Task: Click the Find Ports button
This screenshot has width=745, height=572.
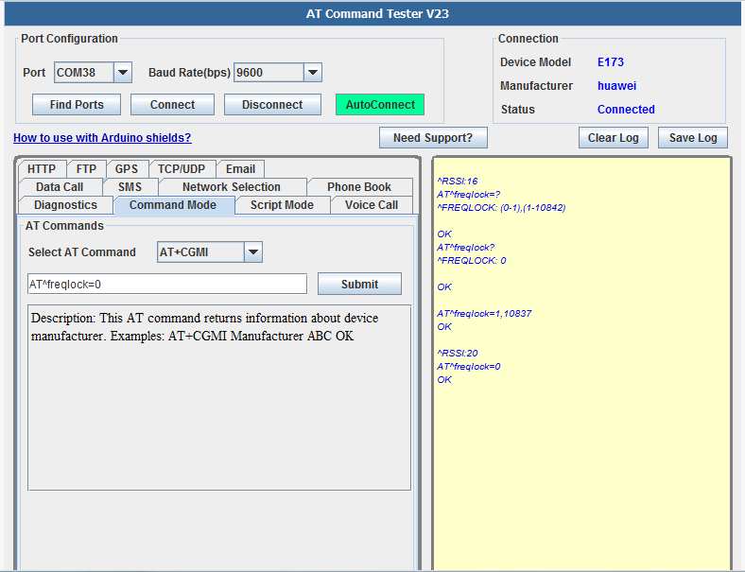Action: tap(77, 105)
